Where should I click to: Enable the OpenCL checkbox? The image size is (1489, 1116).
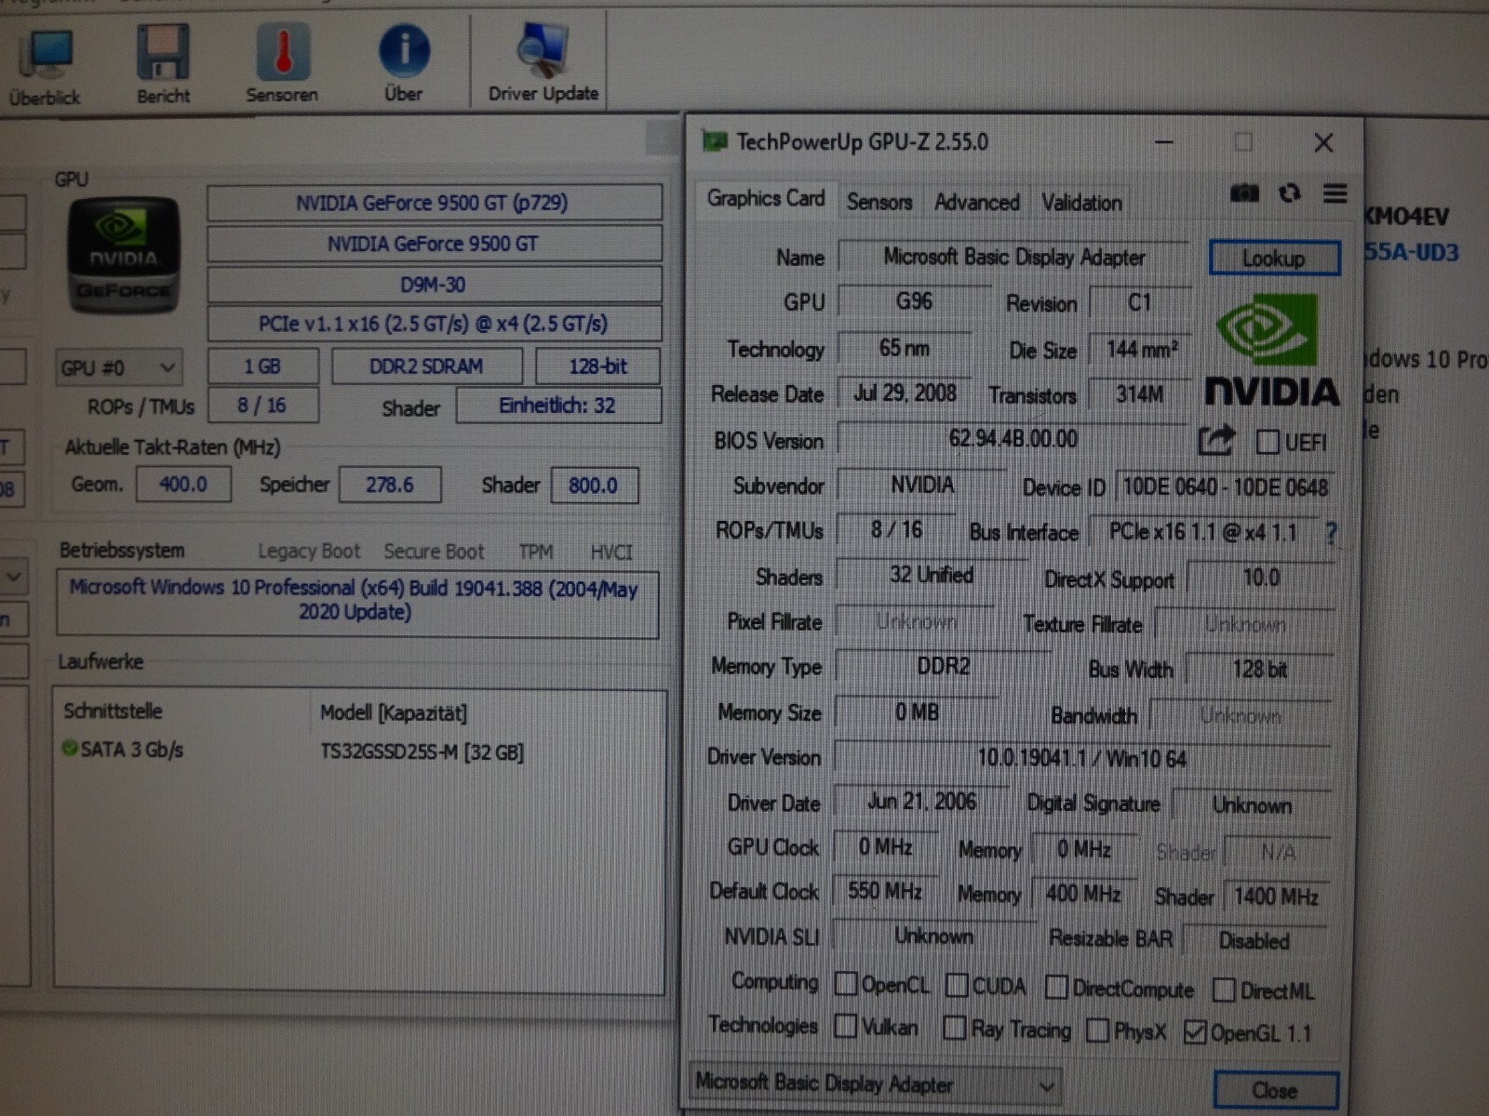pos(846,983)
